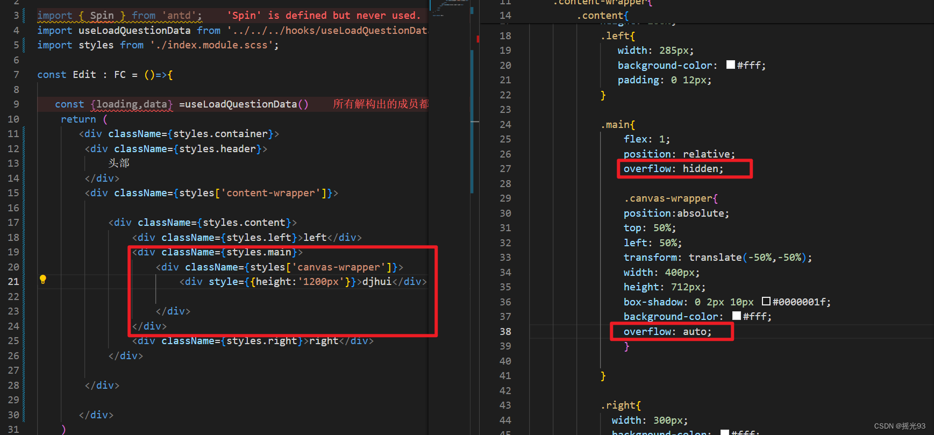Viewport: 934px width, 435px height.
Task: Click the Edit component name on line 7
Action: point(84,75)
